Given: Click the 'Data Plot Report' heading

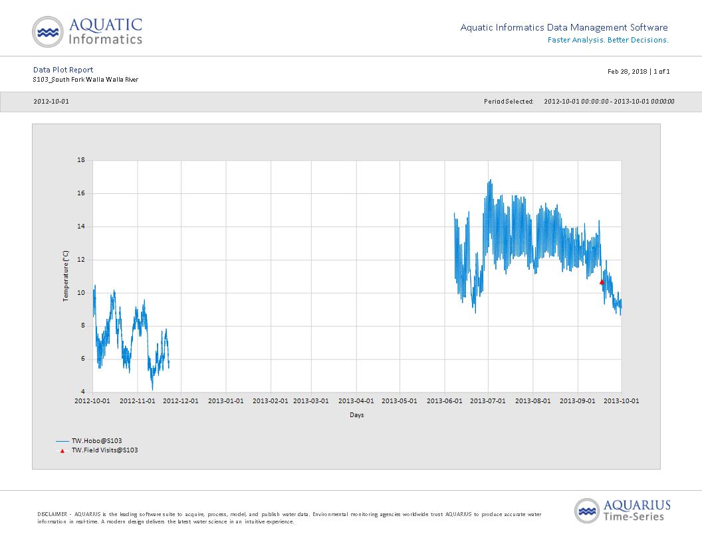Looking at the screenshot, I should (63, 70).
